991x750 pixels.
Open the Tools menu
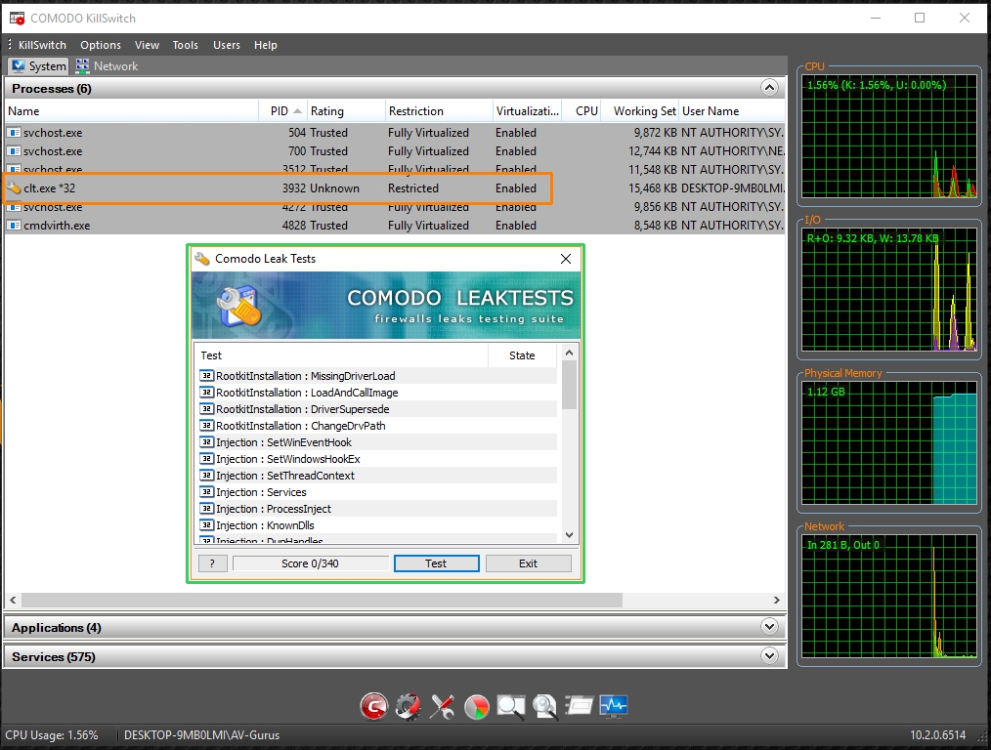185,45
